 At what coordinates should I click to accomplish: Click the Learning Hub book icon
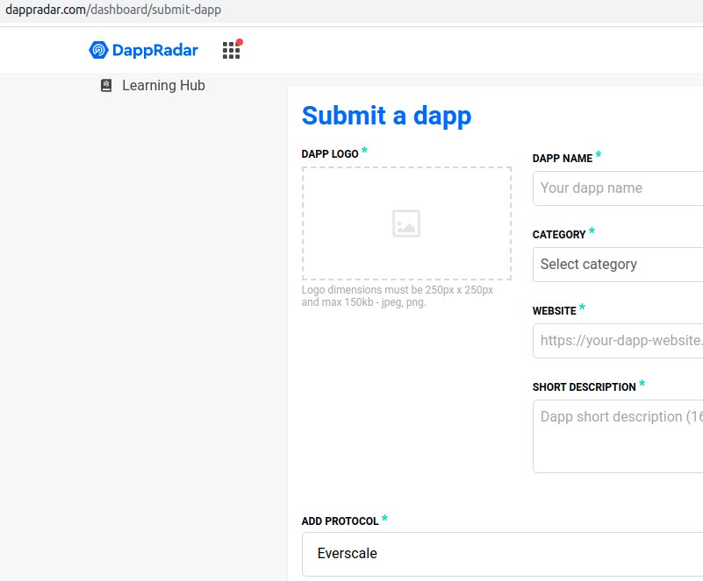coord(106,86)
